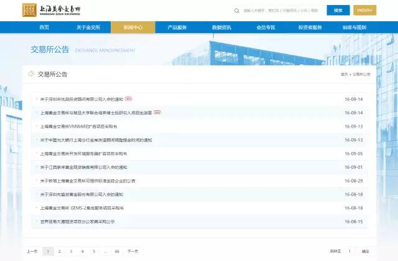Image resolution: width=398 pixels, height=261 pixels.
Task: Go to page 4 in pagination
Action: coord(82,251)
